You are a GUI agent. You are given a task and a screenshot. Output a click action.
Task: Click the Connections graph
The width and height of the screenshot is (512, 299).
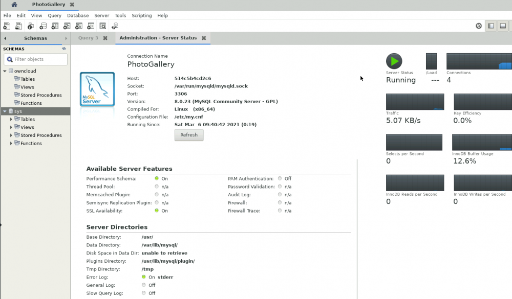pyautogui.click(x=479, y=61)
